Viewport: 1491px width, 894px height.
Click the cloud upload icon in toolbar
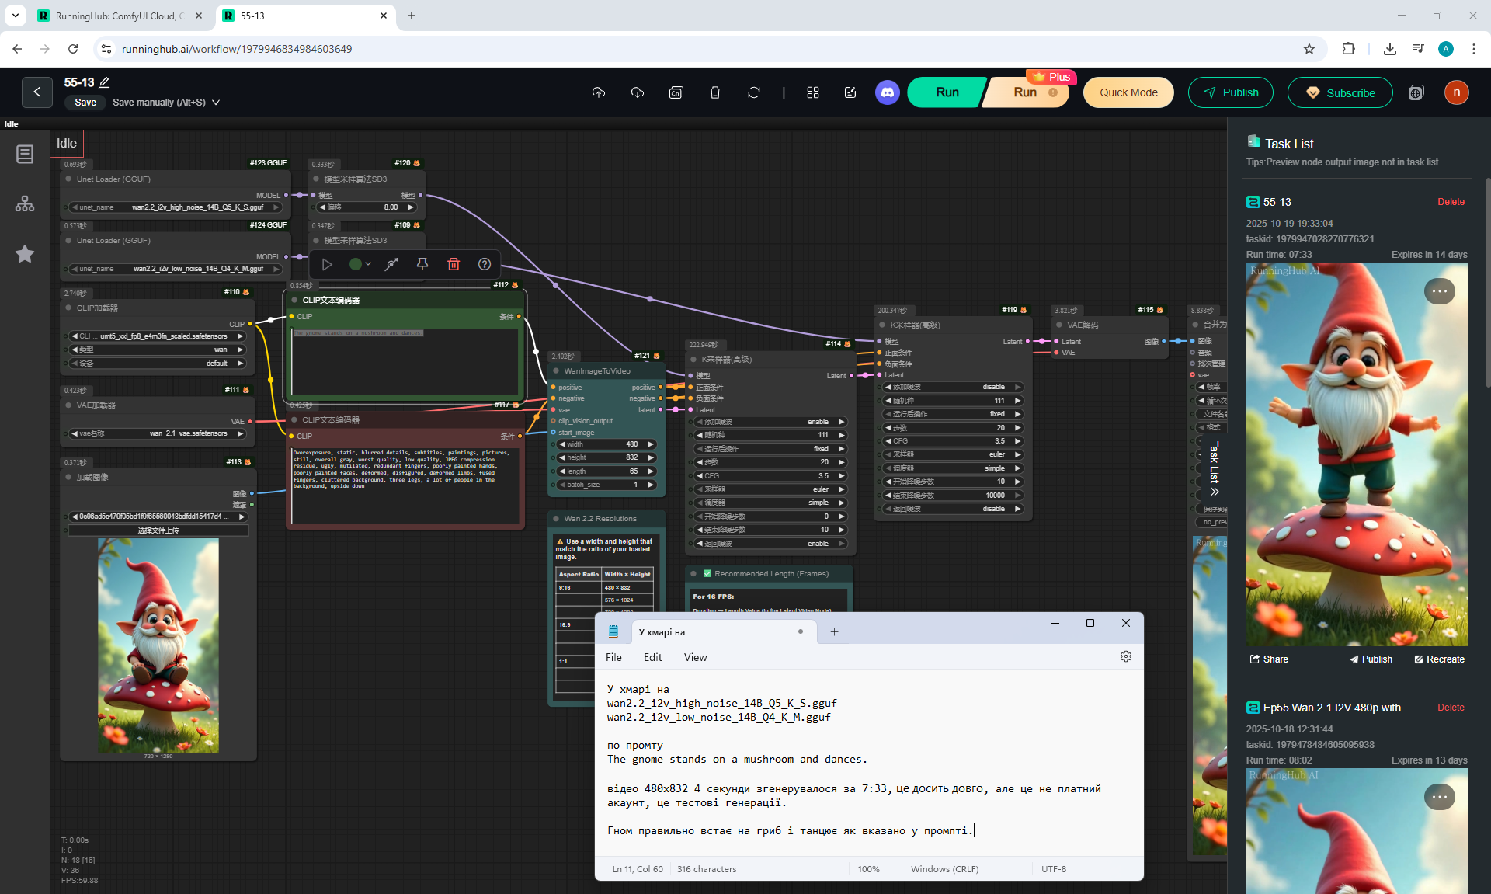[x=598, y=92]
